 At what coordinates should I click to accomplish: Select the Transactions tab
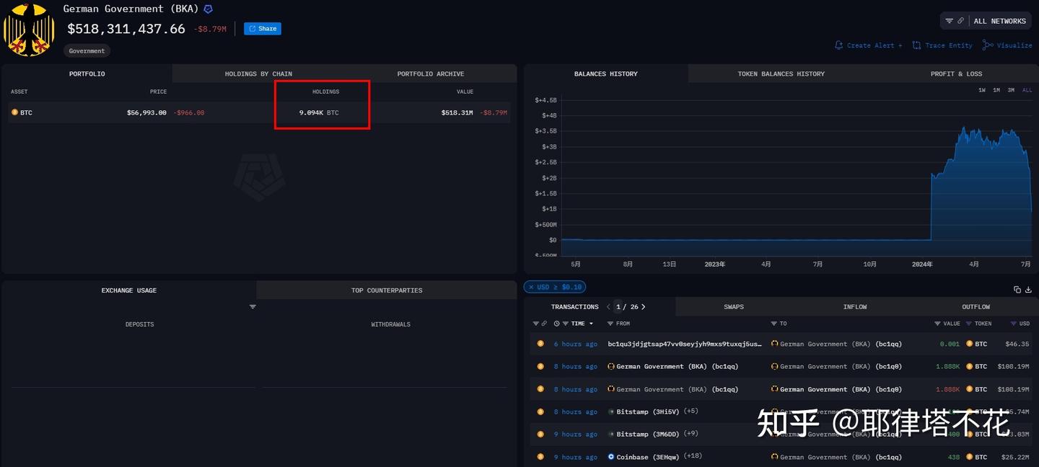coord(575,307)
